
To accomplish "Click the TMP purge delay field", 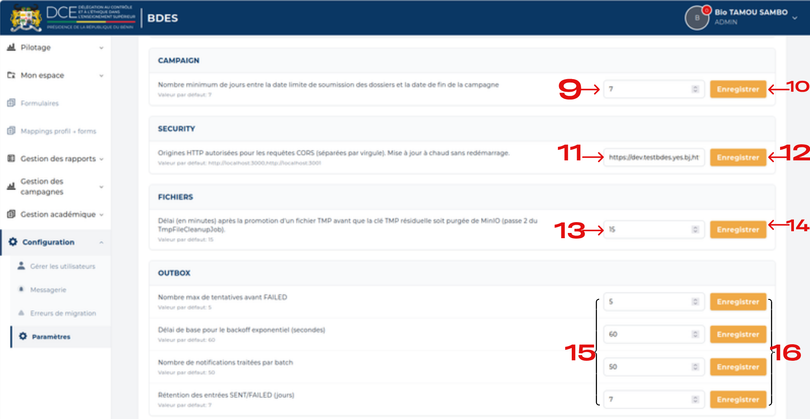I will pos(653,229).
